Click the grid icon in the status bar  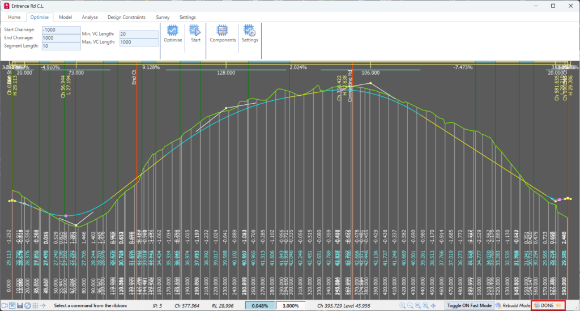click(36, 306)
